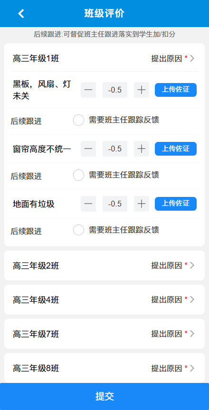The width and height of the screenshot is (209, 410).
Task: Expand 高三年级2班 提出原因
Action: coord(173,265)
